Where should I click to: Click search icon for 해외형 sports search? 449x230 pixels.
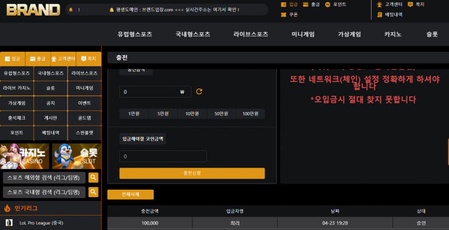94,178
